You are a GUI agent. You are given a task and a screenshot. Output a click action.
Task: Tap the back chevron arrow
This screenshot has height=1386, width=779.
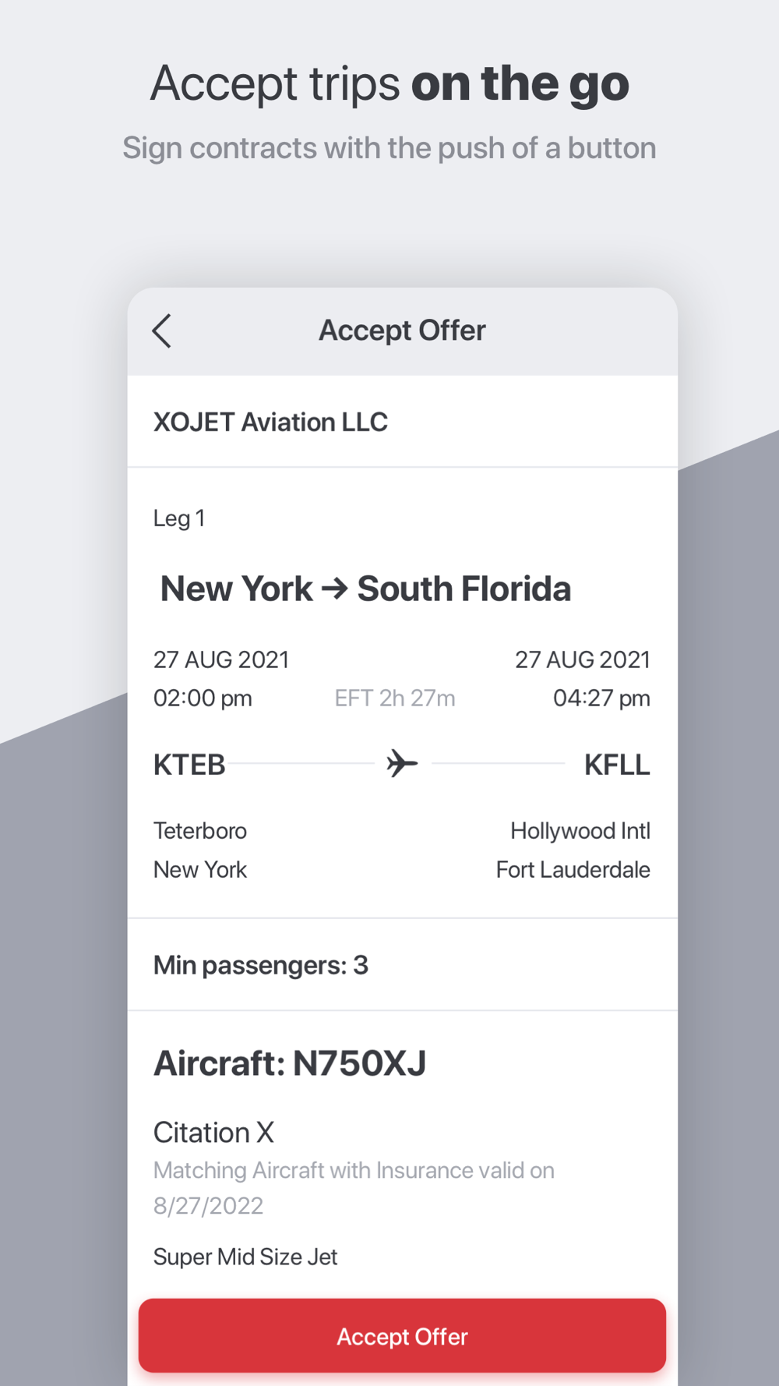(x=162, y=331)
